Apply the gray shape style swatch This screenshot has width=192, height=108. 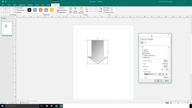pyautogui.click(x=46, y=10)
